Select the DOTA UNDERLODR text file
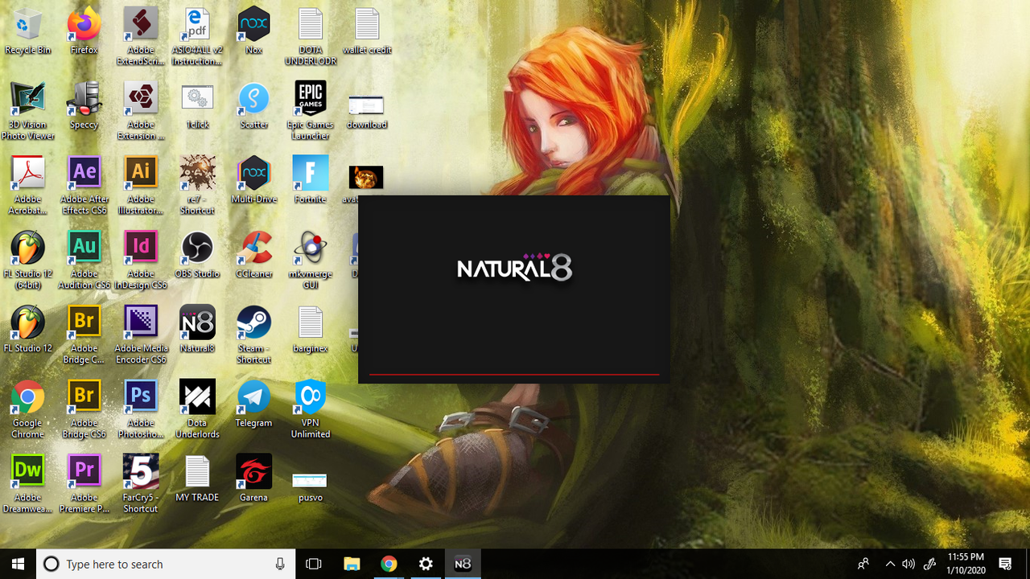Screen dimensions: 1030x579 (x=311, y=37)
